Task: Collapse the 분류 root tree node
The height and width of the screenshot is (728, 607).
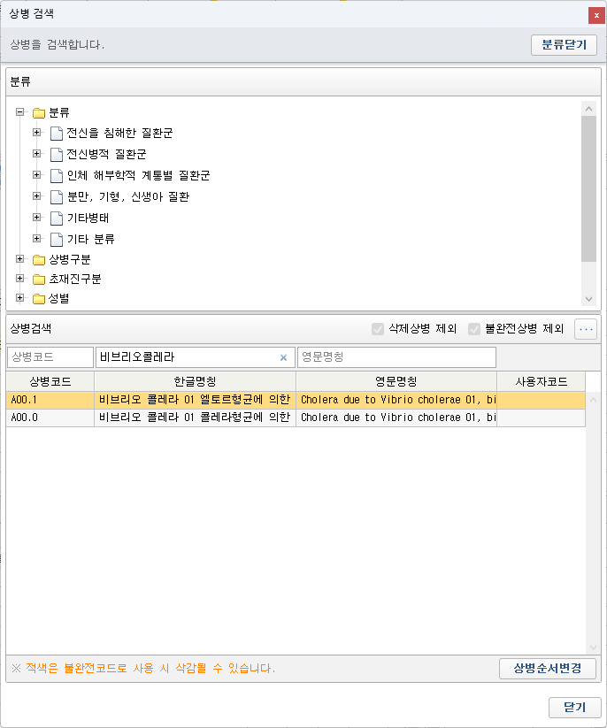Action: pos(19,112)
